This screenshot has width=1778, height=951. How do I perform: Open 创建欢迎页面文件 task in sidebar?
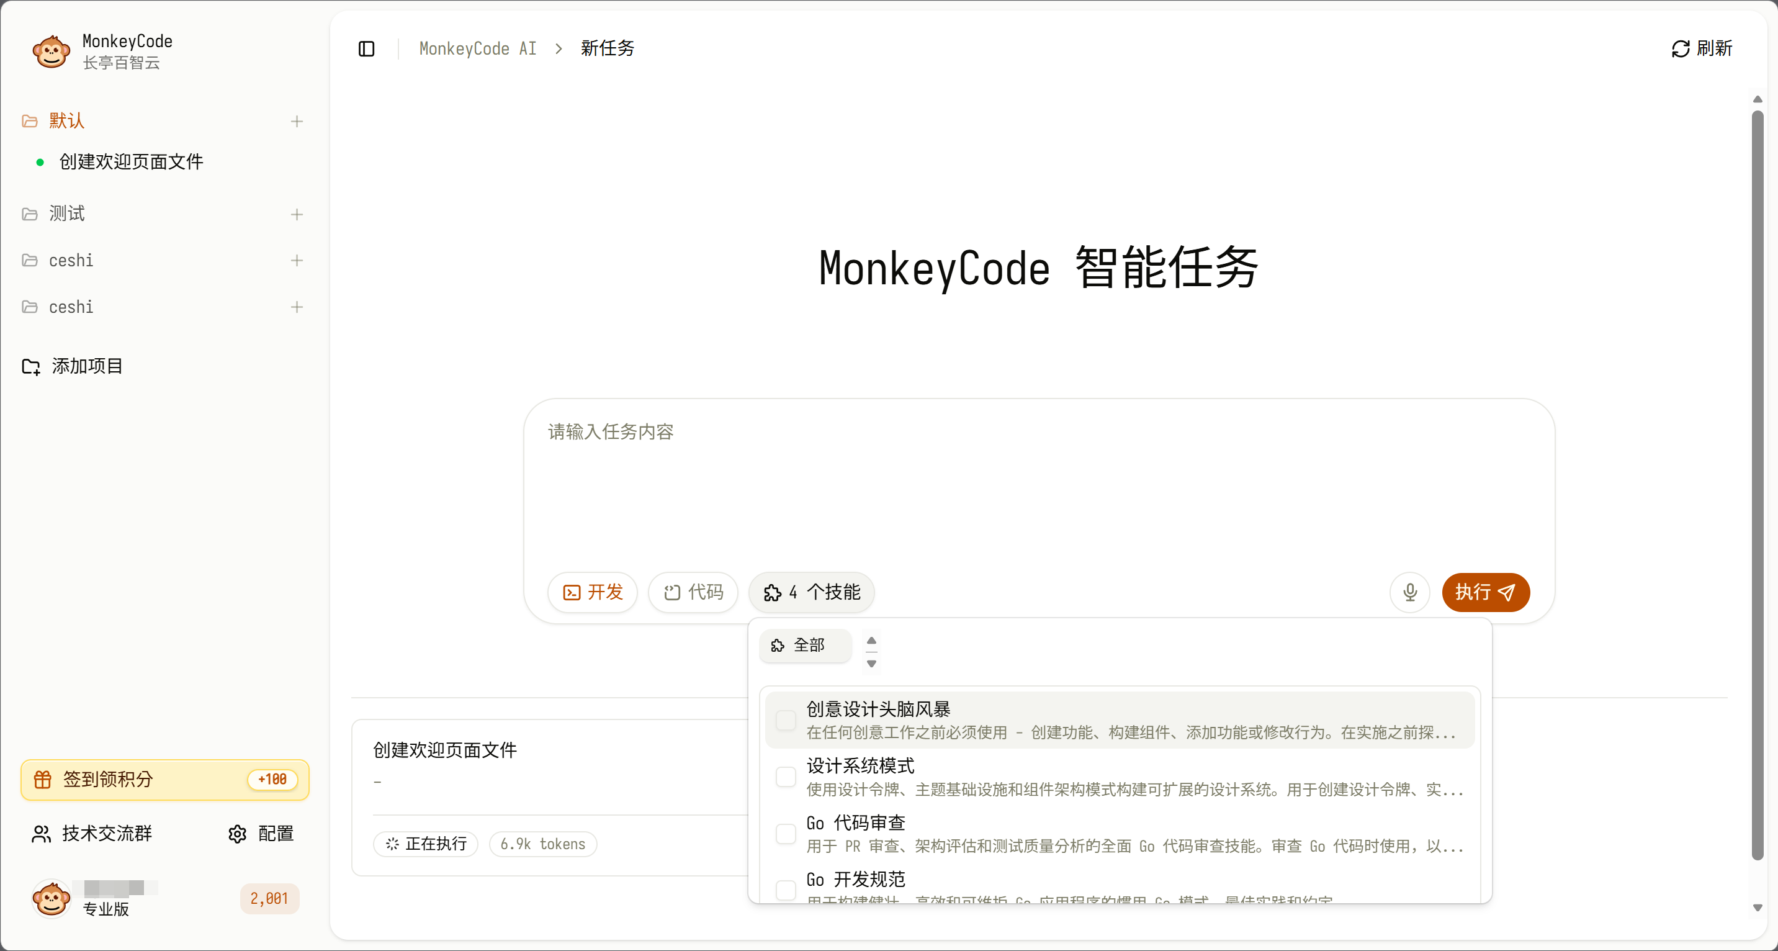coord(131,161)
